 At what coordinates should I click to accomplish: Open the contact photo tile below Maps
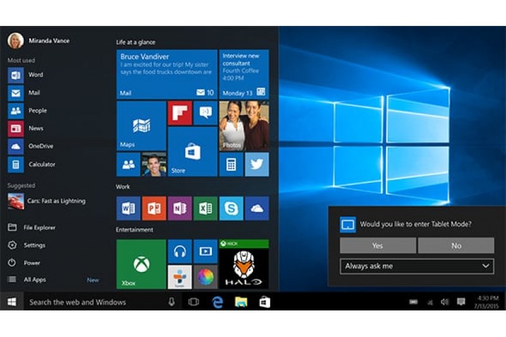point(154,164)
